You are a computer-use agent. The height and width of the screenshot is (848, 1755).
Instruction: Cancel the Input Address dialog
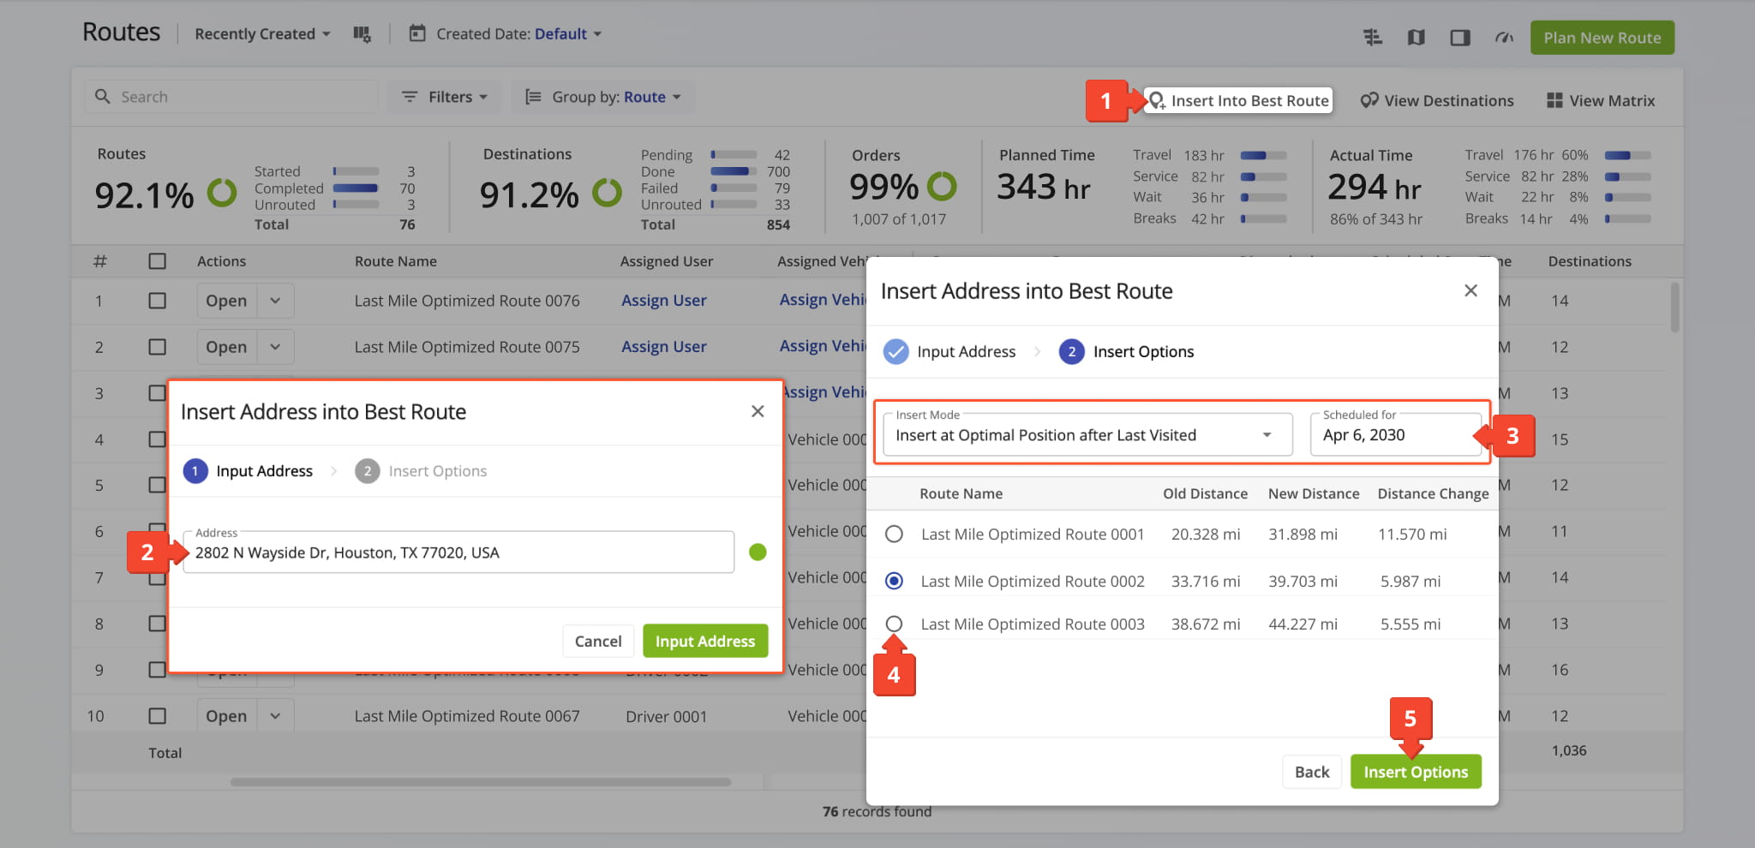point(598,641)
